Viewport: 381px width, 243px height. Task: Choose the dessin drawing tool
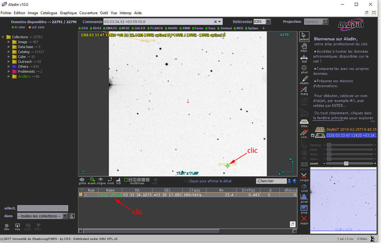(x=304, y=80)
